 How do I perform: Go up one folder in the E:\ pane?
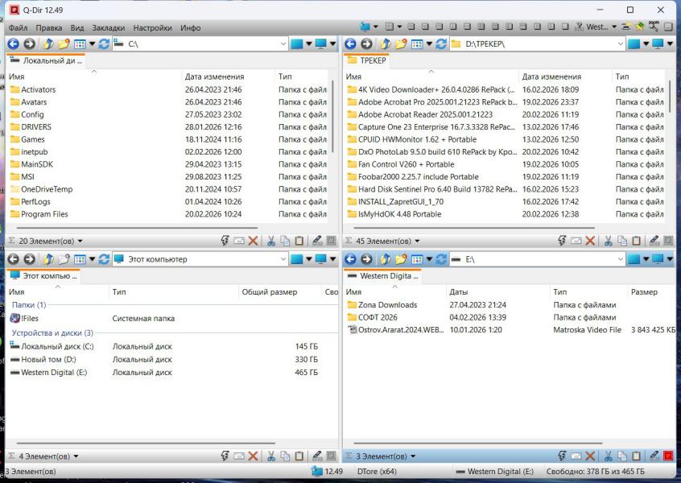[x=385, y=259]
